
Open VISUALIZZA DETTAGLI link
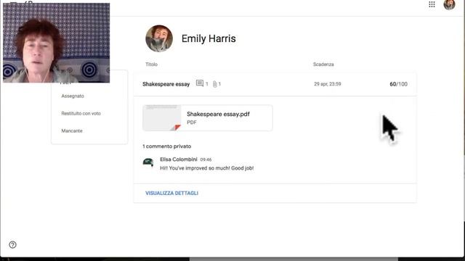(x=171, y=194)
